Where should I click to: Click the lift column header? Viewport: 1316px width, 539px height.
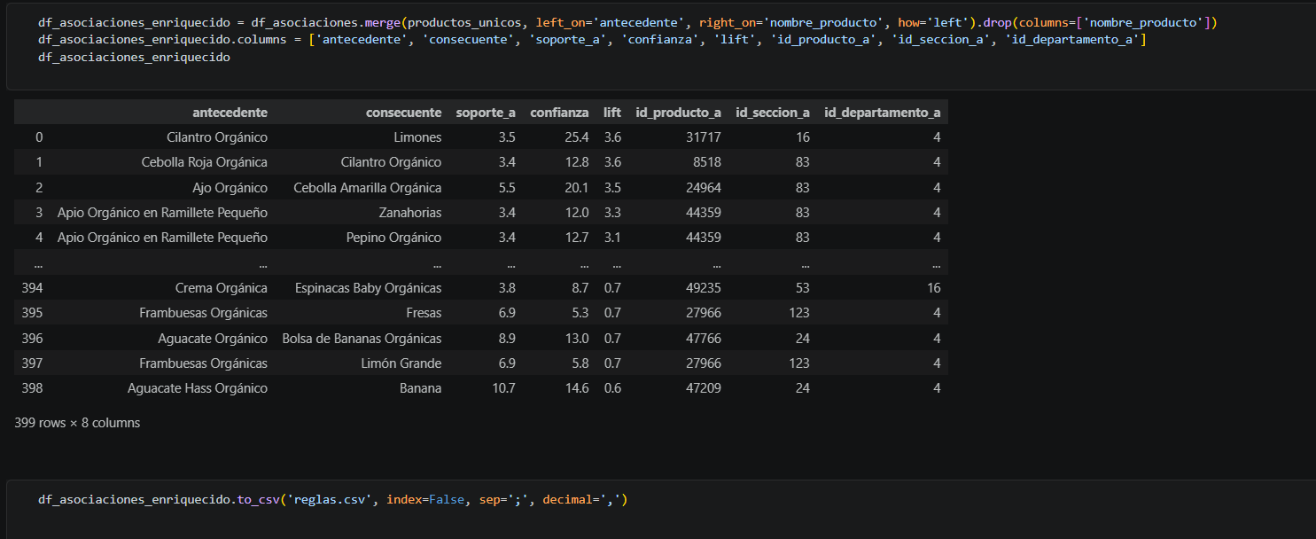coord(611,112)
